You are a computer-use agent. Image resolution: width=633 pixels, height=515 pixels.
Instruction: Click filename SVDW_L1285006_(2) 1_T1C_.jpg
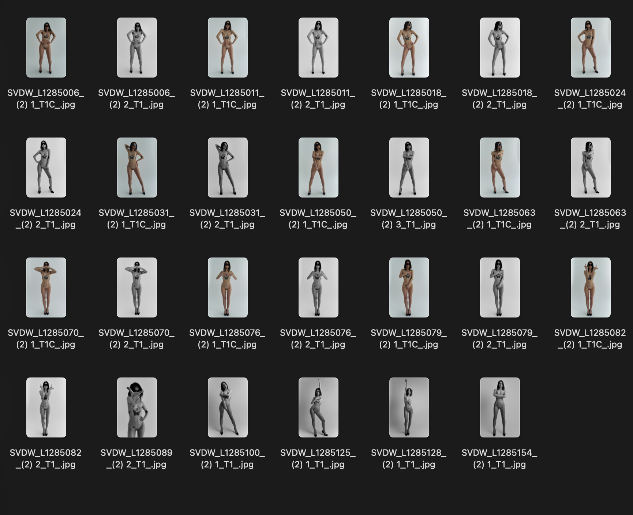46,99
